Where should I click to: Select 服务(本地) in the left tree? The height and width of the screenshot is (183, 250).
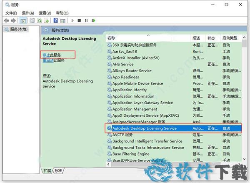tap(19, 29)
